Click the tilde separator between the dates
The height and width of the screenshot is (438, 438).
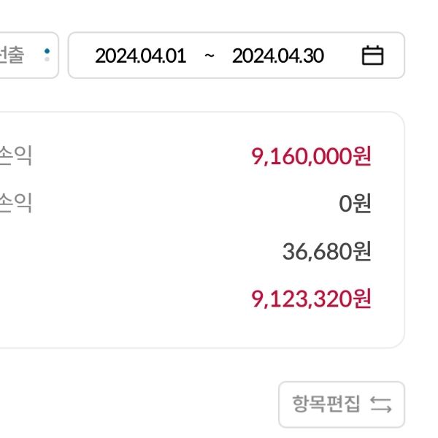[210, 56]
